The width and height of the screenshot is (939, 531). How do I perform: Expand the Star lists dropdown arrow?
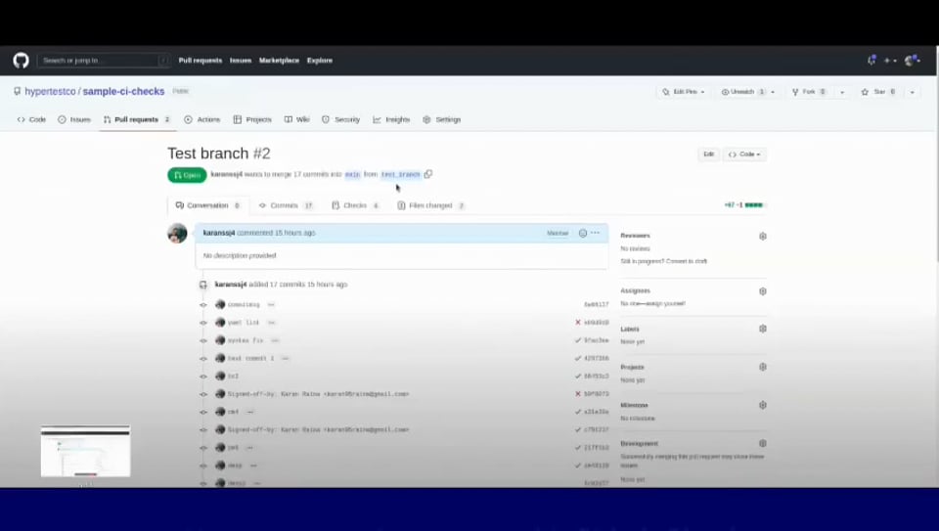tap(912, 92)
